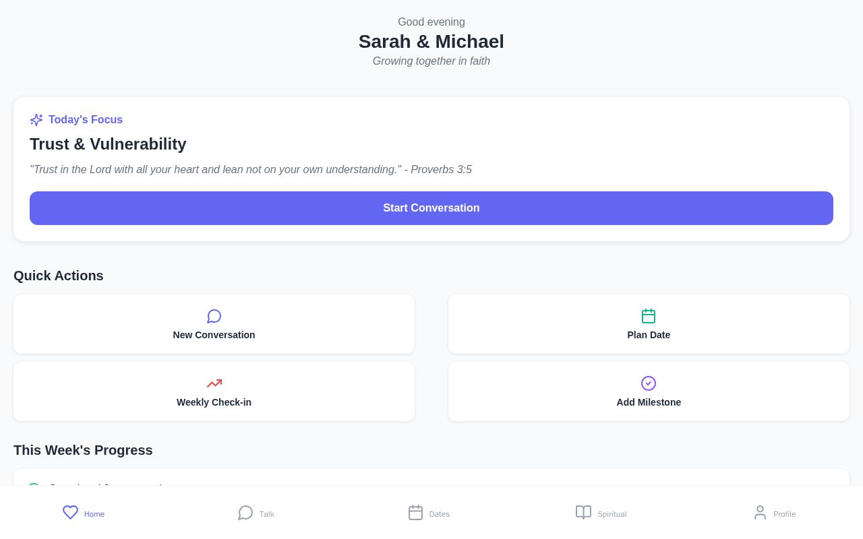This screenshot has height=539, width=863.
Task: Click the green calendar icon above Plan Date
Action: click(x=649, y=316)
